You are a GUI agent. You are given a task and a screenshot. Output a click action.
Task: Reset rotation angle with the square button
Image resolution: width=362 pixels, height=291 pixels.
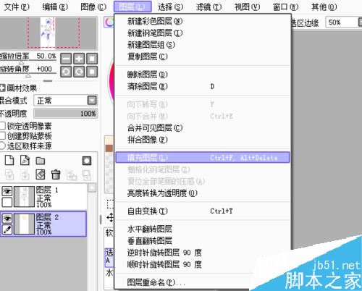[x=92, y=72]
